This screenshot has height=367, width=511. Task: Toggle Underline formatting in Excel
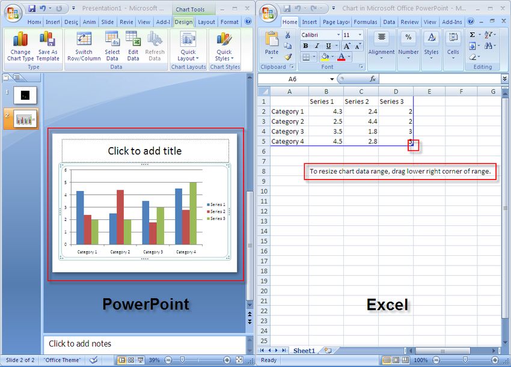tap(328, 46)
